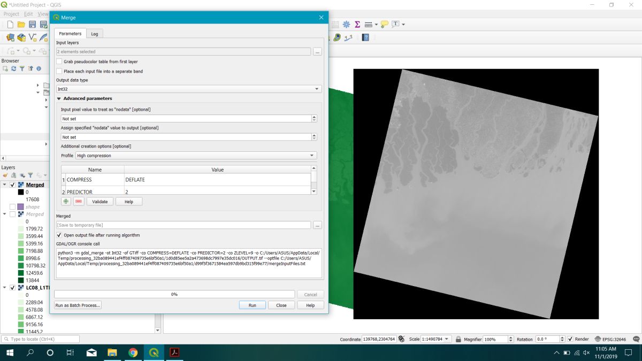Collapse the LC08_L1TP layer legend
Viewport: 642px width, 361px height.
pos(5,287)
